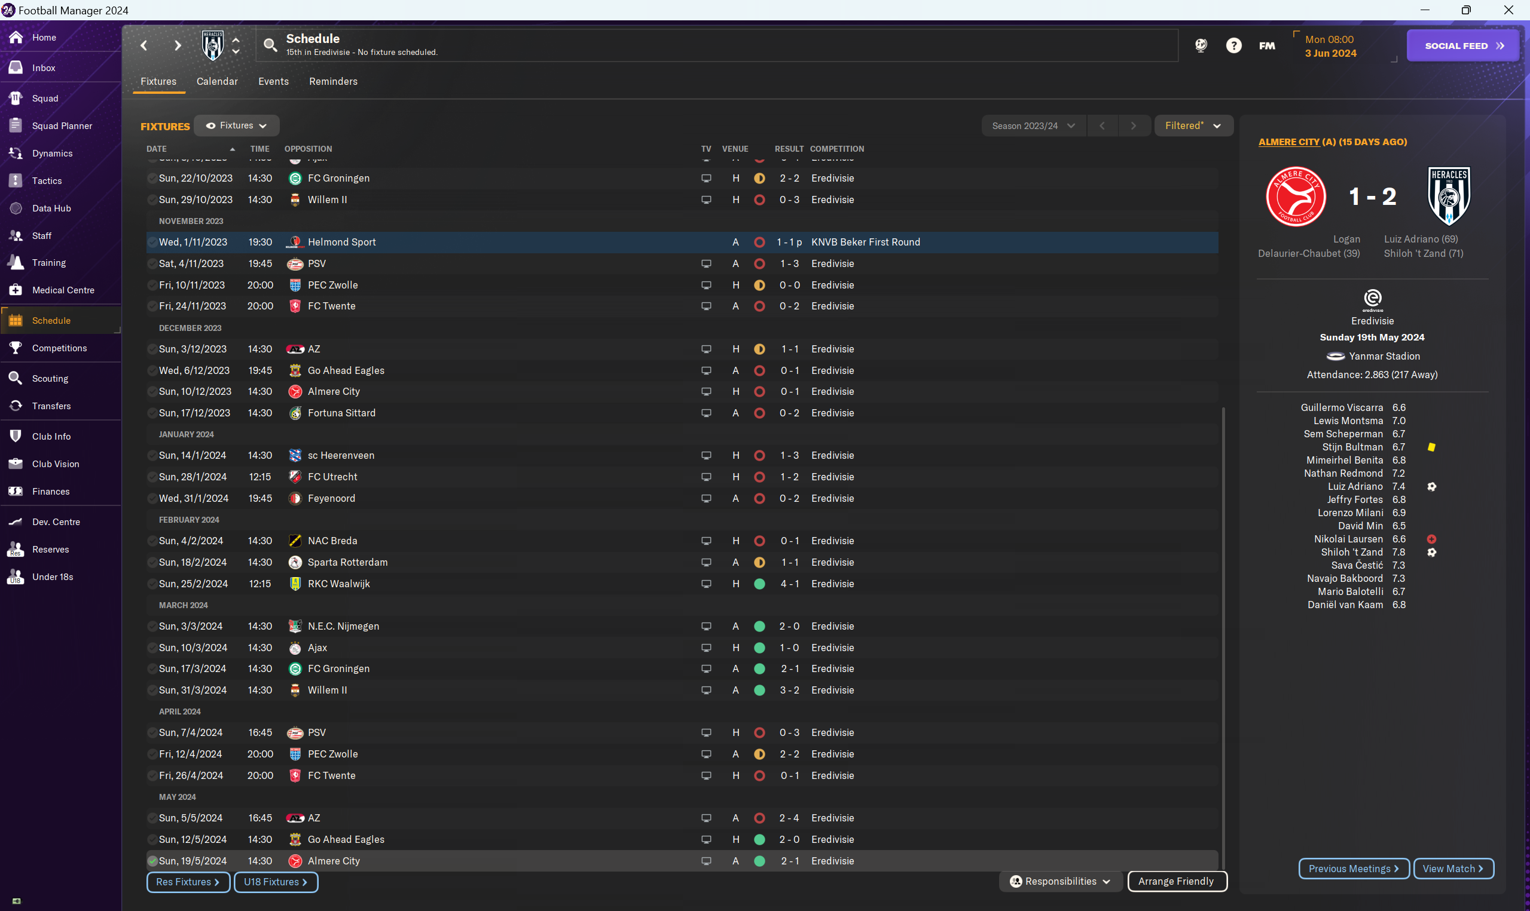Click the club switcher down chevron
The width and height of the screenshot is (1530, 911).
(x=236, y=52)
